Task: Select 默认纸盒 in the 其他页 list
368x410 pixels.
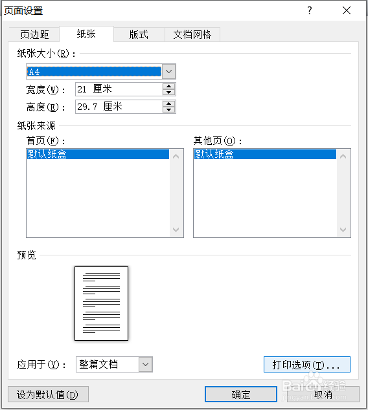Action: coord(265,154)
